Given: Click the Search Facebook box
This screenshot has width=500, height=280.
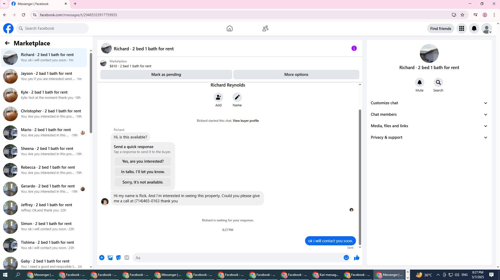Looking at the screenshot, I should tap(52, 28).
